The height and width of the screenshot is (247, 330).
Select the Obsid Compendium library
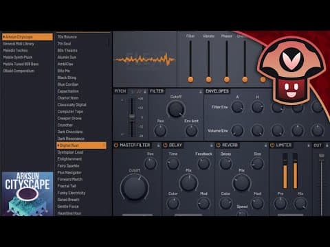pyautogui.click(x=19, y=71)
